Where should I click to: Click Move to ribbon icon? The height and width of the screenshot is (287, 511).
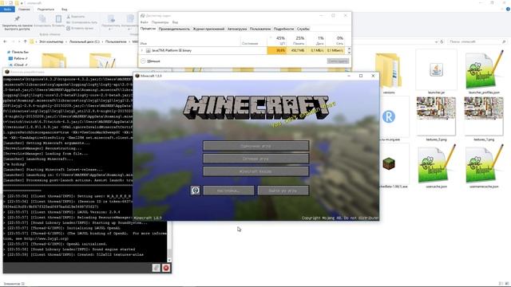[x=111, y=19]
